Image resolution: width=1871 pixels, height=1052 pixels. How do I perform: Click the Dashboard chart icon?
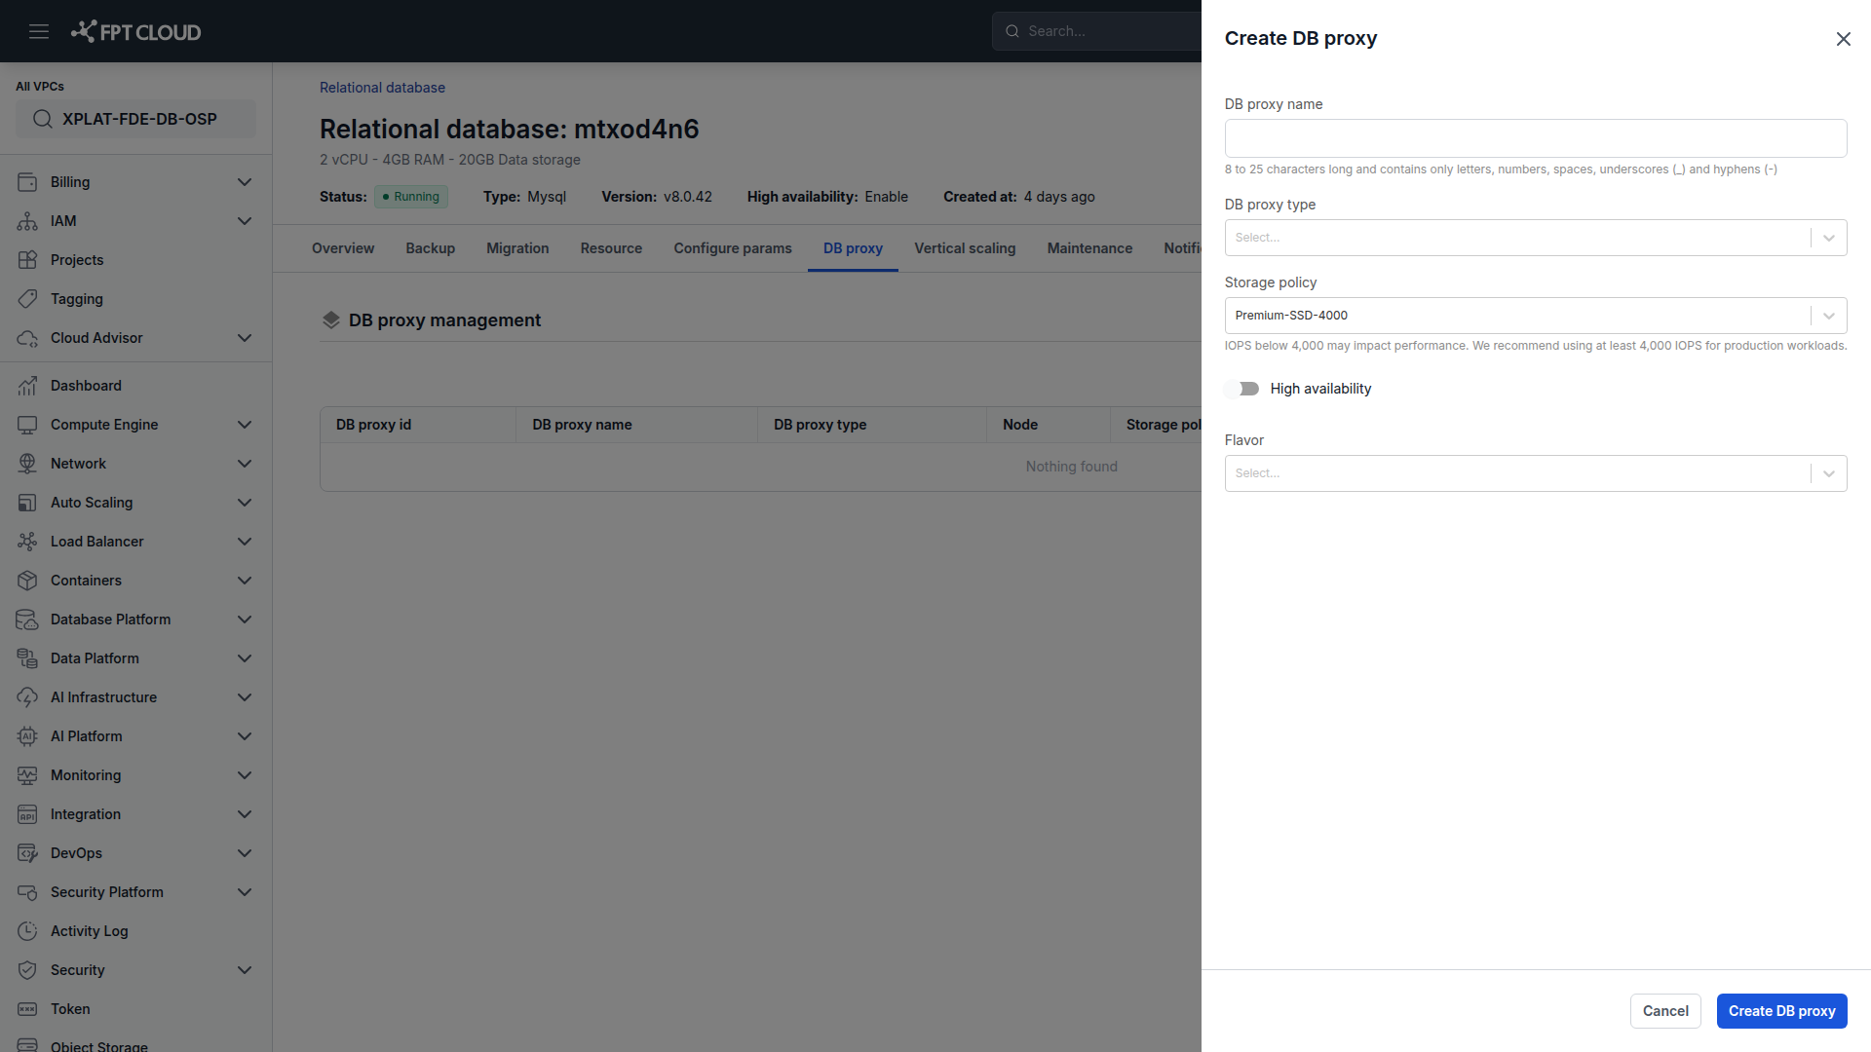27,386
